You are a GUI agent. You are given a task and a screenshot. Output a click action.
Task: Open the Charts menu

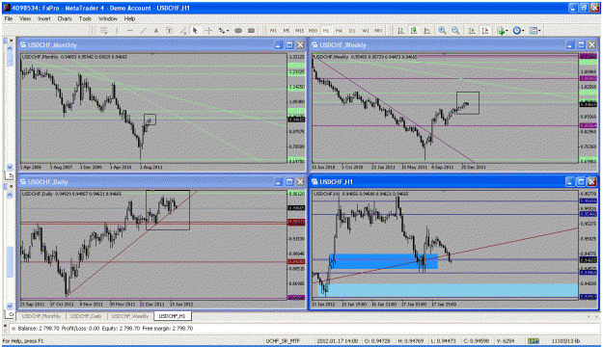click(x=65, y=18)
